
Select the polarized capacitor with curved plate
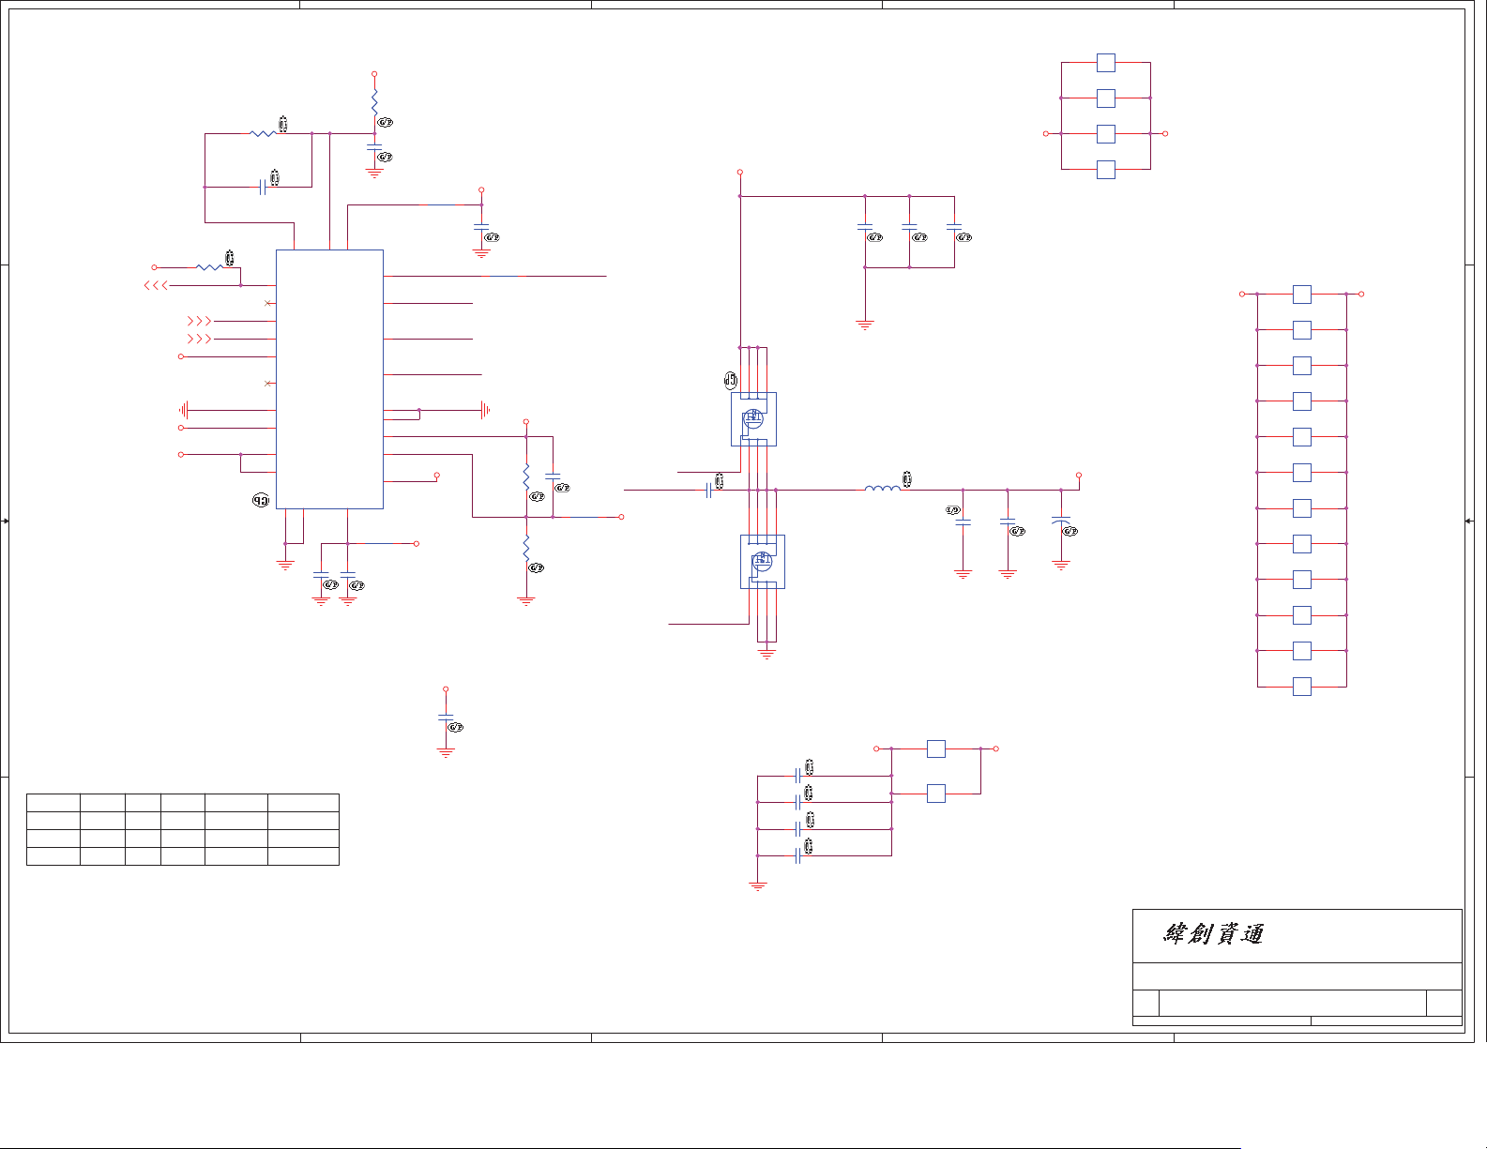1061,521
